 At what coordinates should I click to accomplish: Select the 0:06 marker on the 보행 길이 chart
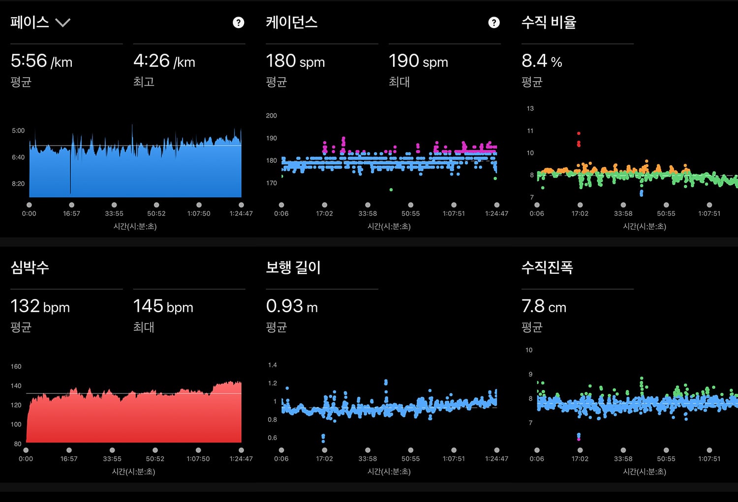(x=281, y=450)
